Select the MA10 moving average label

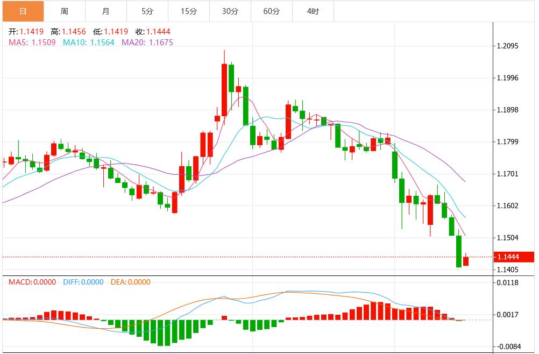click(x=88, y=42)
